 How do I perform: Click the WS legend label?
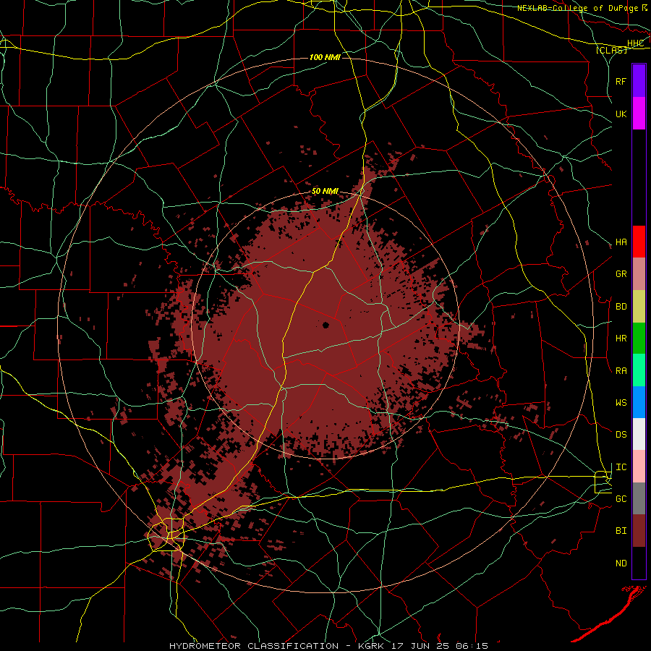click(x=621, y=403)
